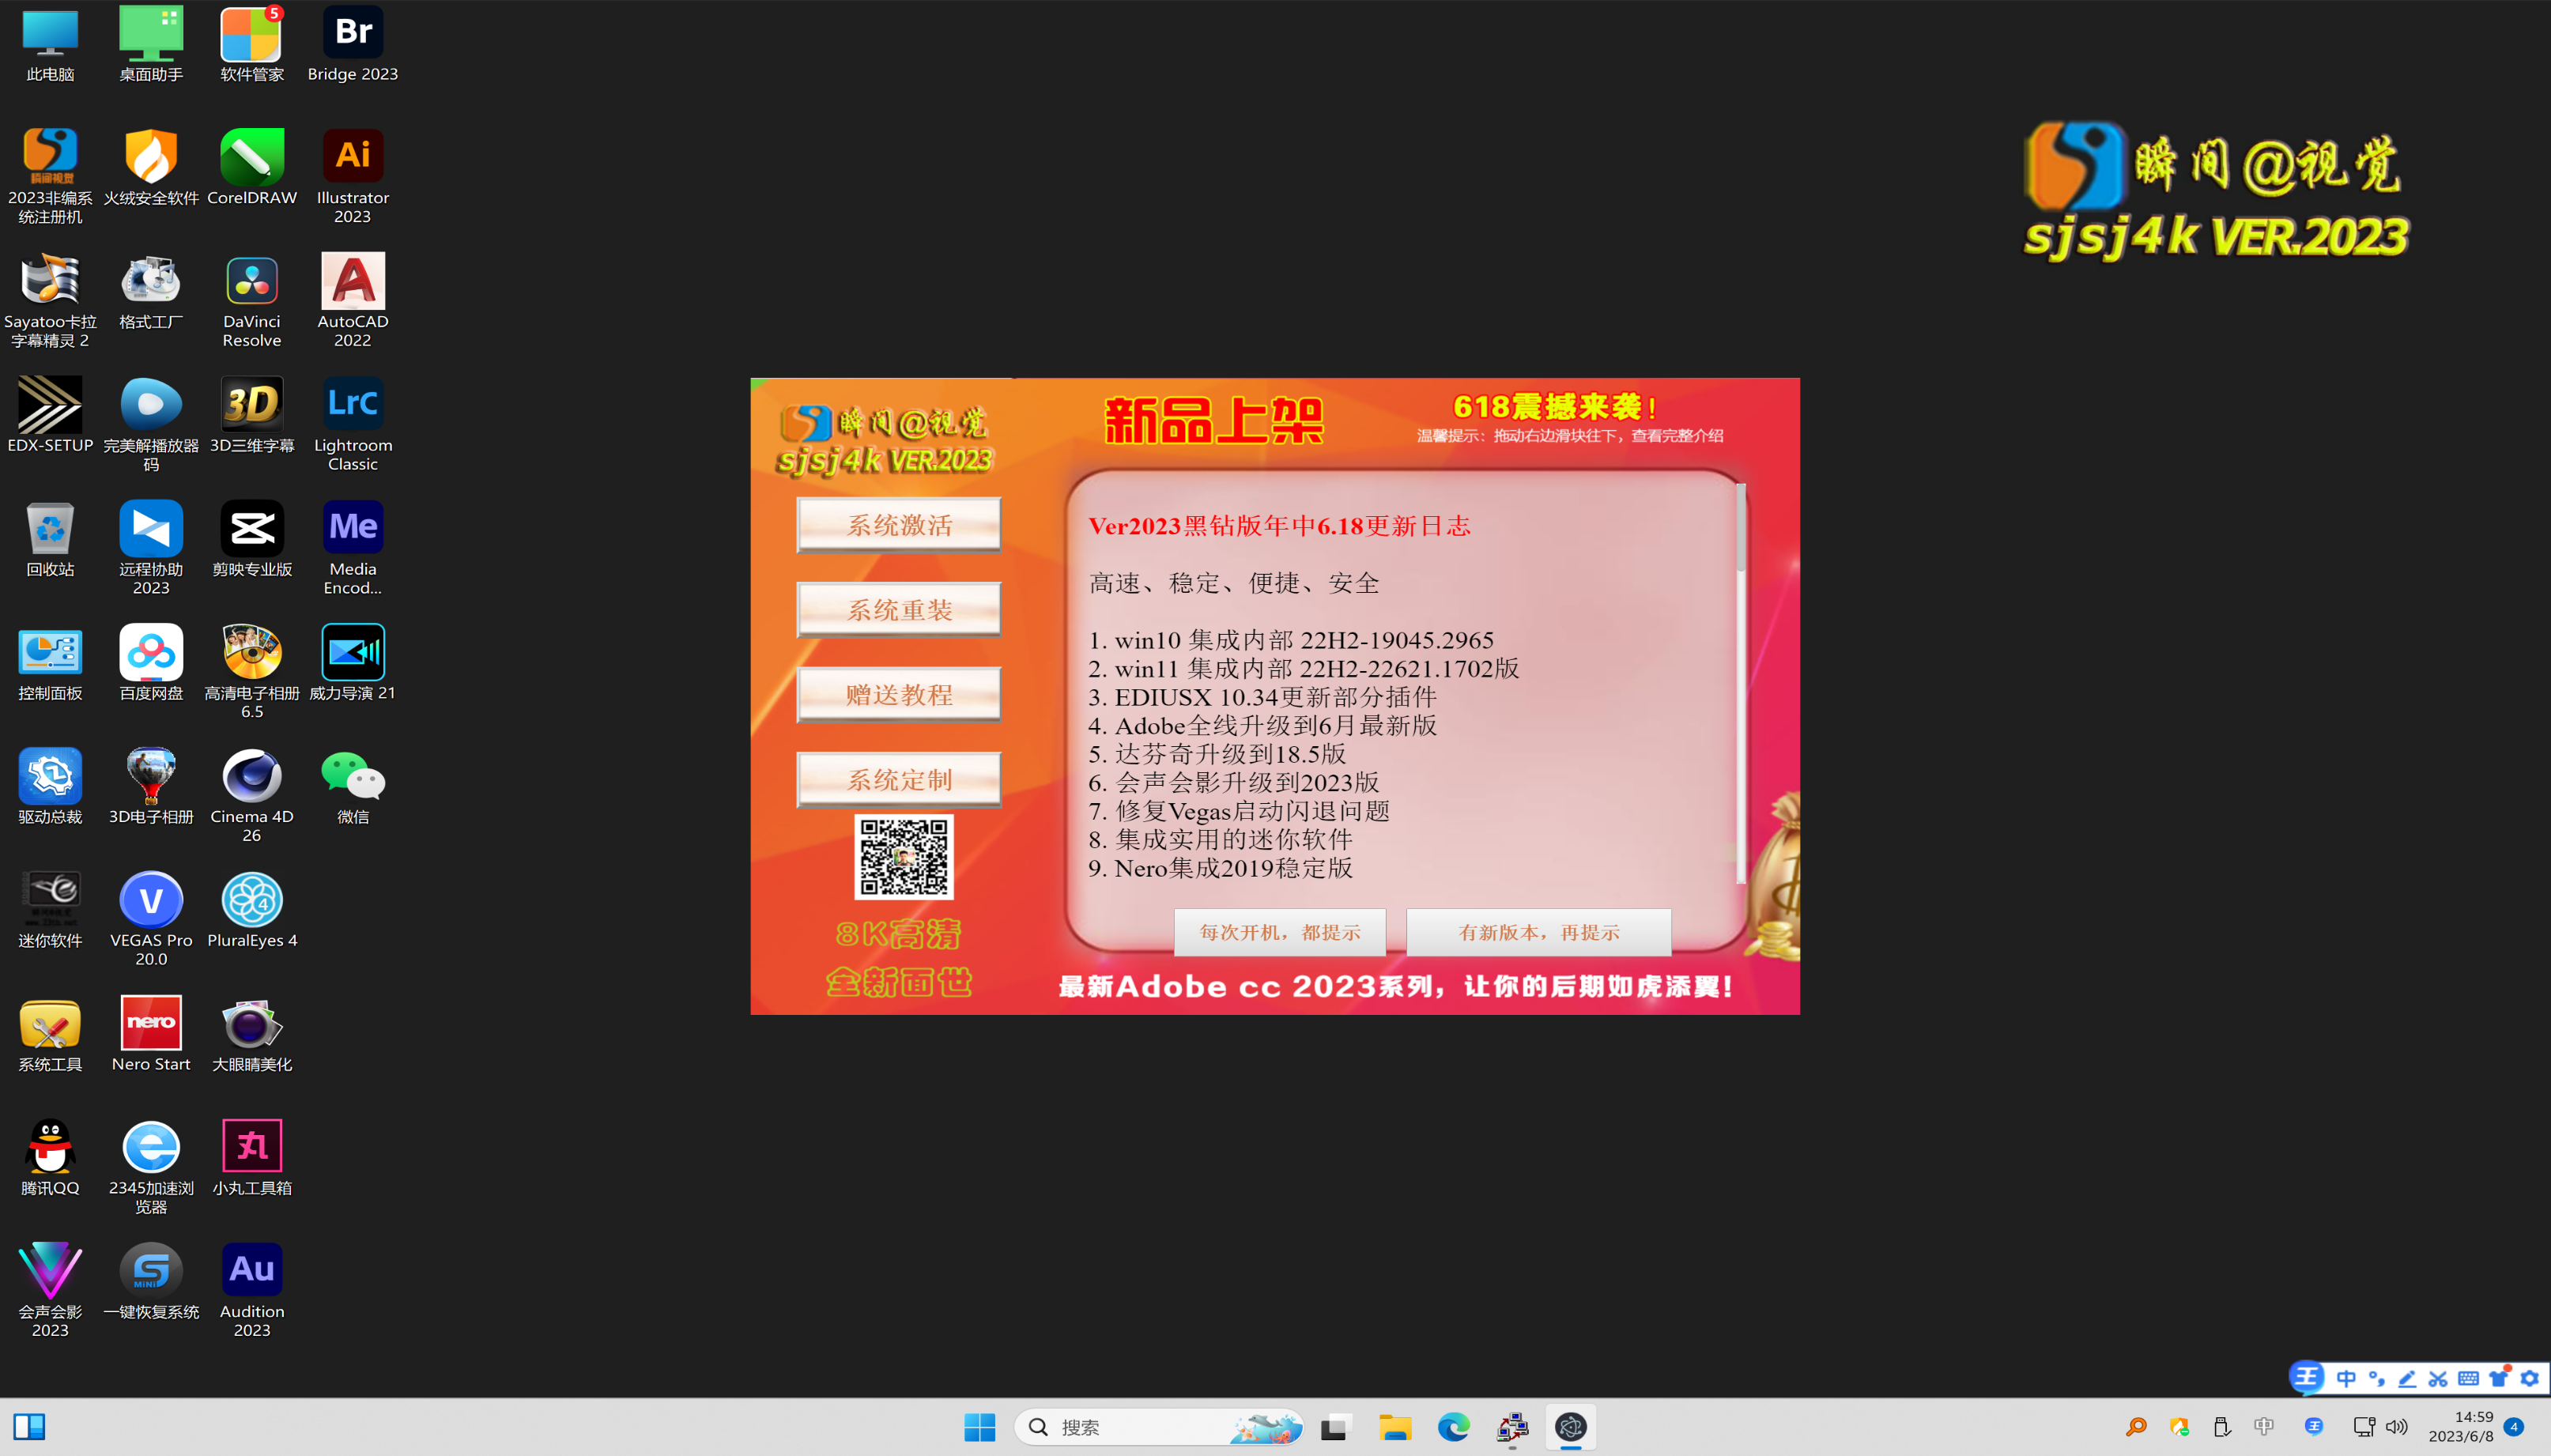Screen dimensions: 2551x1456
Task: Click the 系统激活 button
Action: pos(899,524)
